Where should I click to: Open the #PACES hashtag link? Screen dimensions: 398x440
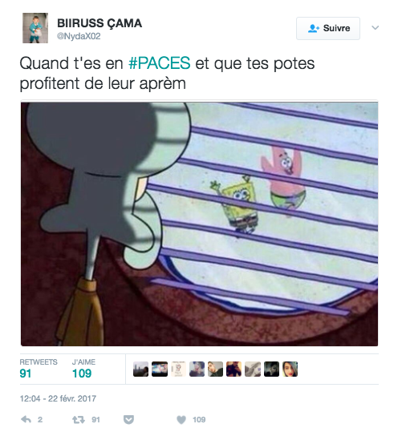[x=159, y=63]
